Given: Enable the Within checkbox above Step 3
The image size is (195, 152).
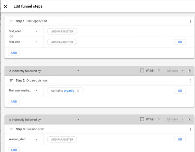Looking at the screenshot, I should [x=142, y=119].
